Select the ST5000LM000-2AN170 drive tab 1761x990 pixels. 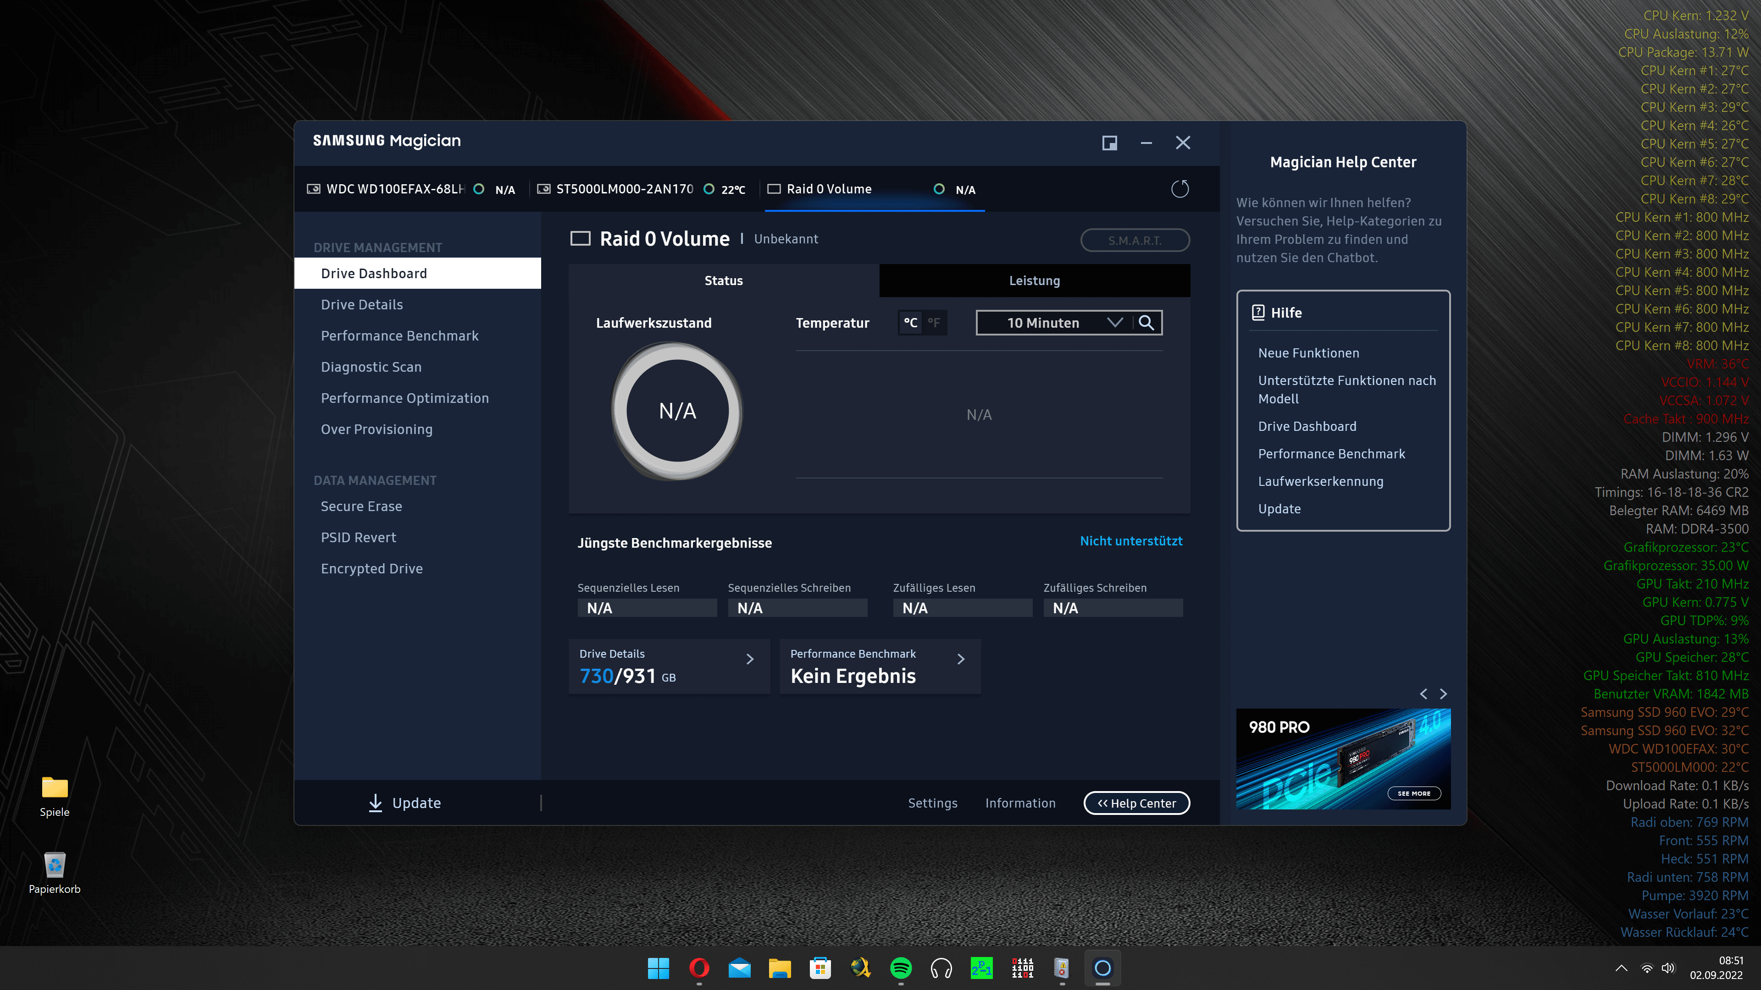tap(643, 189)
